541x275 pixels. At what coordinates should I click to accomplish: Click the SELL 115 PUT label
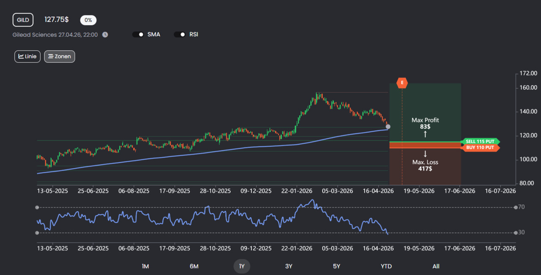[x=481, y=142]
